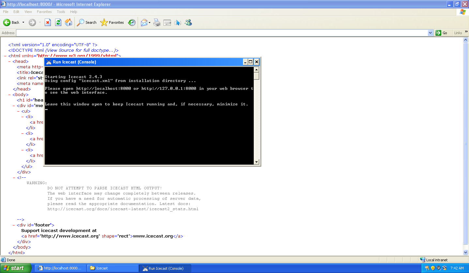Collapse the second li node
This screenshot has height=273, width=469.
[x=23, y=133]
